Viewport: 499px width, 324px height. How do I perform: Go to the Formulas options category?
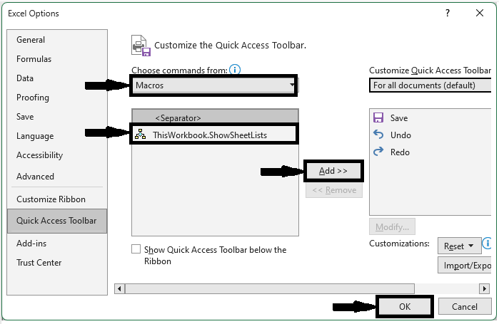click(x=34, y=59)
